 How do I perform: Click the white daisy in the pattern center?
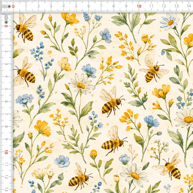click(81, 84)
